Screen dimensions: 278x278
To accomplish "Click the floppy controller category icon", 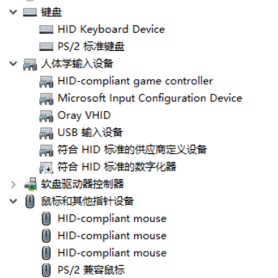I will [31, 184].
